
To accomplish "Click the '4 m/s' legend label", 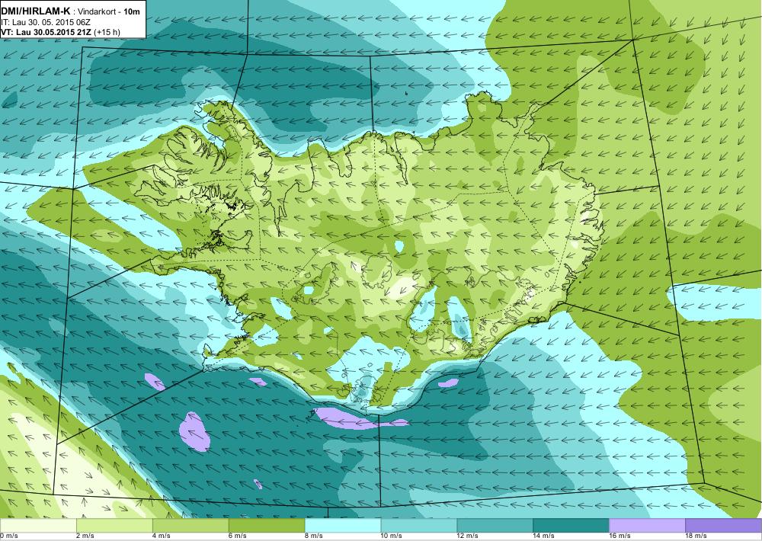I will click(x=162, y=536).
